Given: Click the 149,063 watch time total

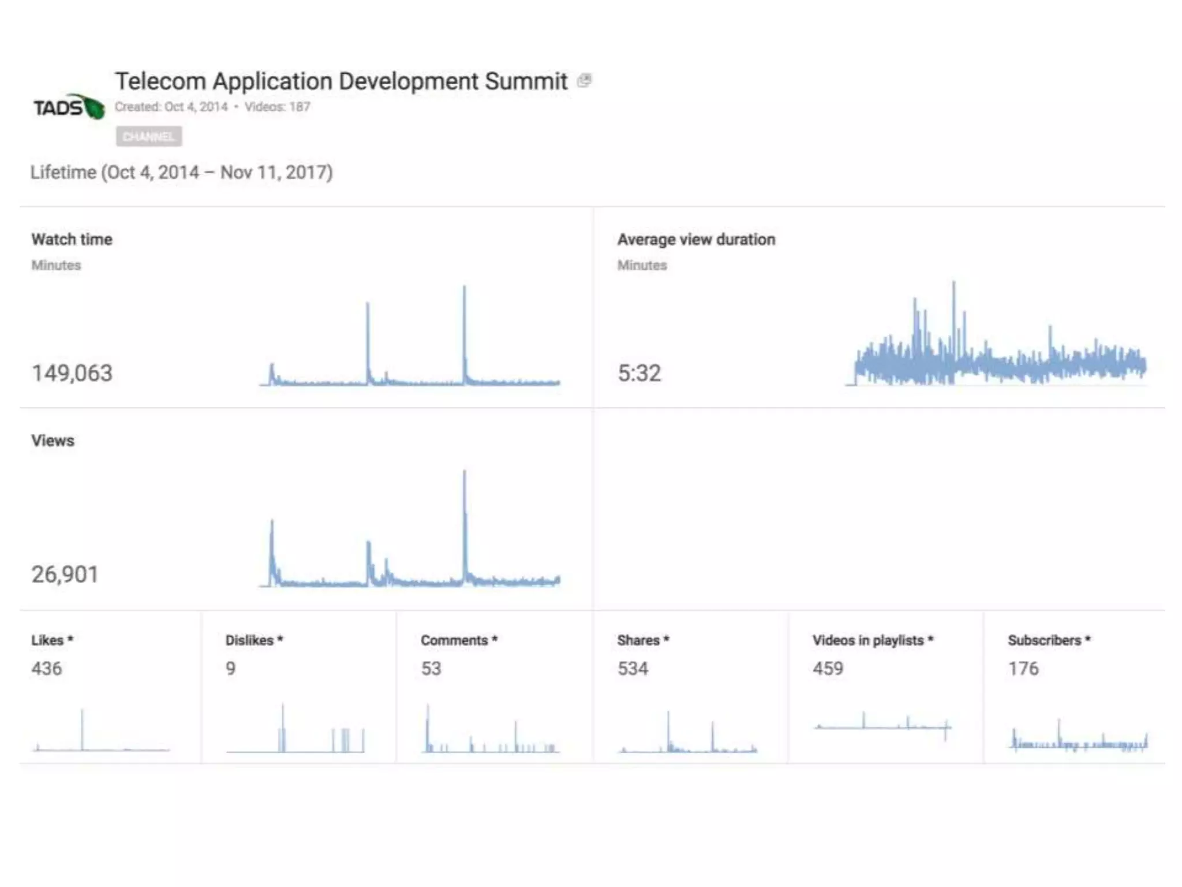Looking at the screenshot, I should coord(72,373).
